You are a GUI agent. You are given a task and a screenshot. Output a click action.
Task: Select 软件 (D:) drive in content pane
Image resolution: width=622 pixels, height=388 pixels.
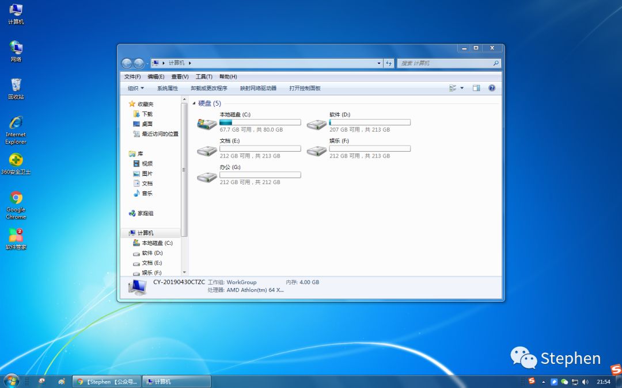pos(359,122)
